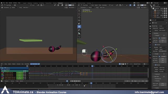Viewport: 168px width, 94px height.
Task: Click the outliner filter search icon
Action: [x=158, y=5]
